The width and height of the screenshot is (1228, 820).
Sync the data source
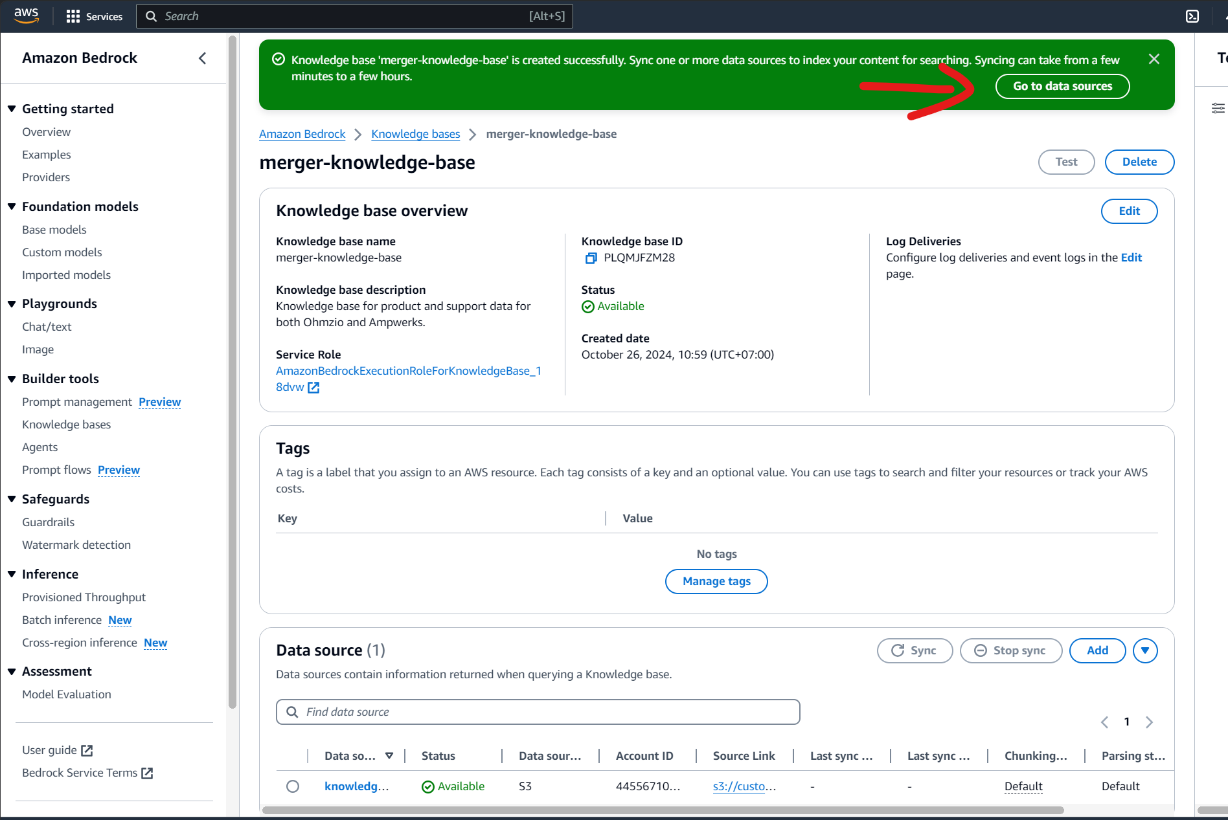coord(915,650)
